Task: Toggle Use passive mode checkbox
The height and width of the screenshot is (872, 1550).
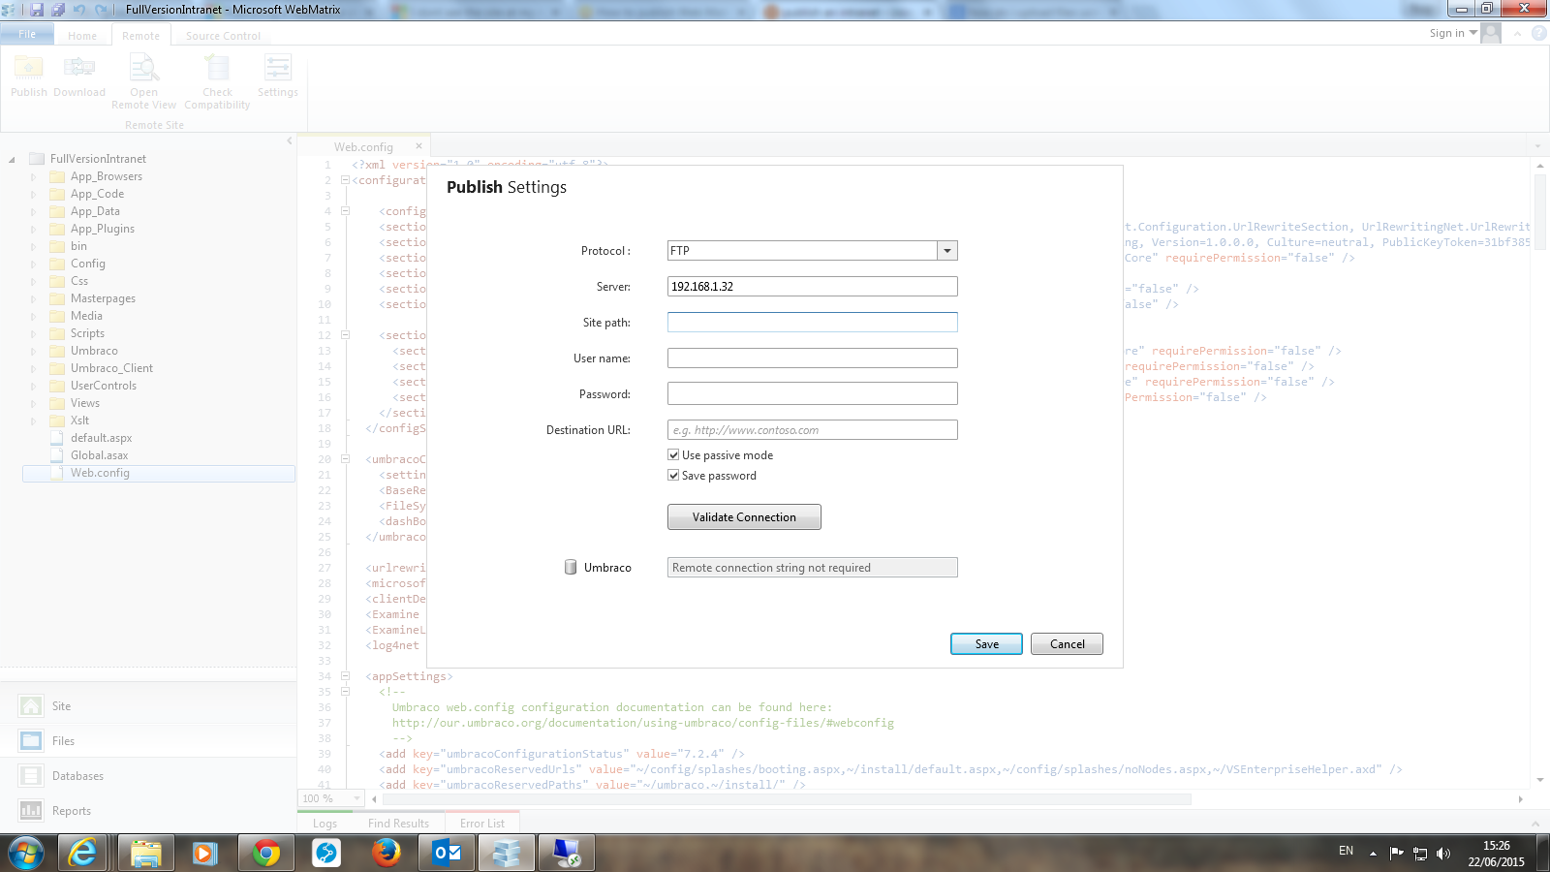Action: click(673, 455)
